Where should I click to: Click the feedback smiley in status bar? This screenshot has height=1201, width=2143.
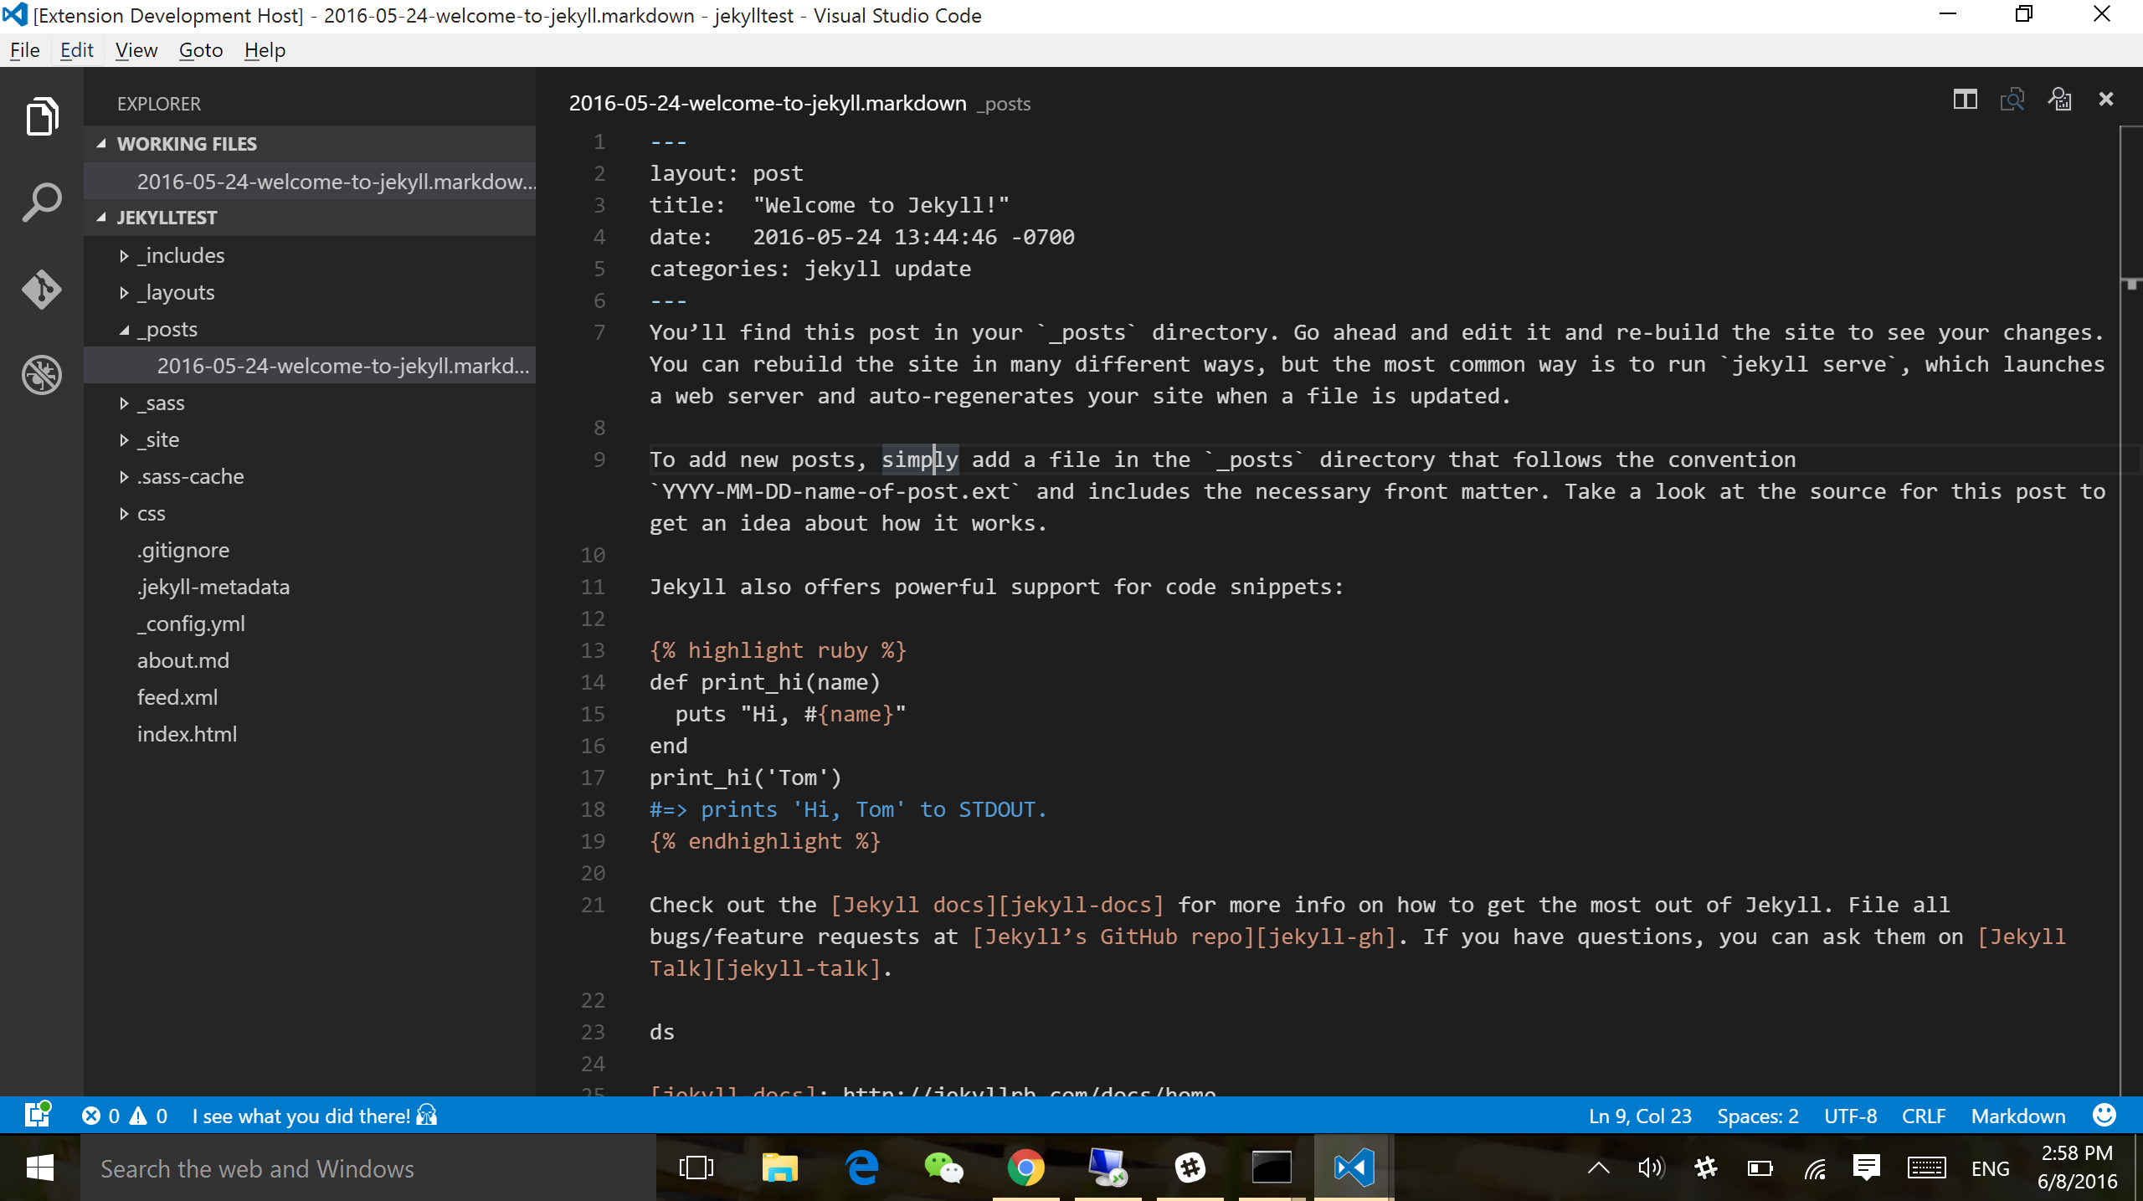pyautogui.click(x=2104, y=1116)
